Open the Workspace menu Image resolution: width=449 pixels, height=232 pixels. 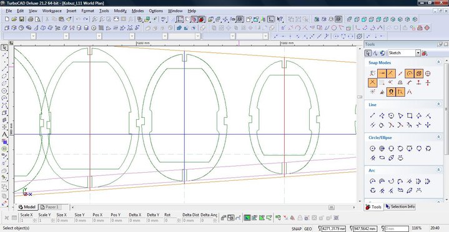click(52, 11)
